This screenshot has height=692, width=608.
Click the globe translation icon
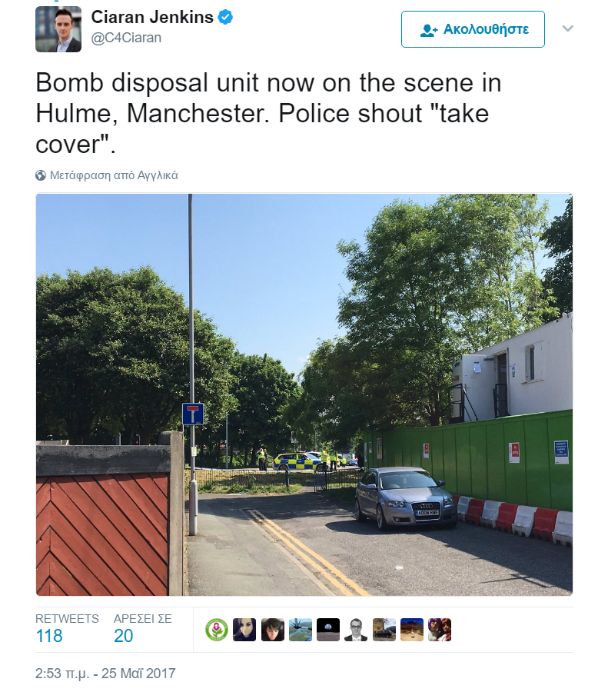(x=41, y=175)
